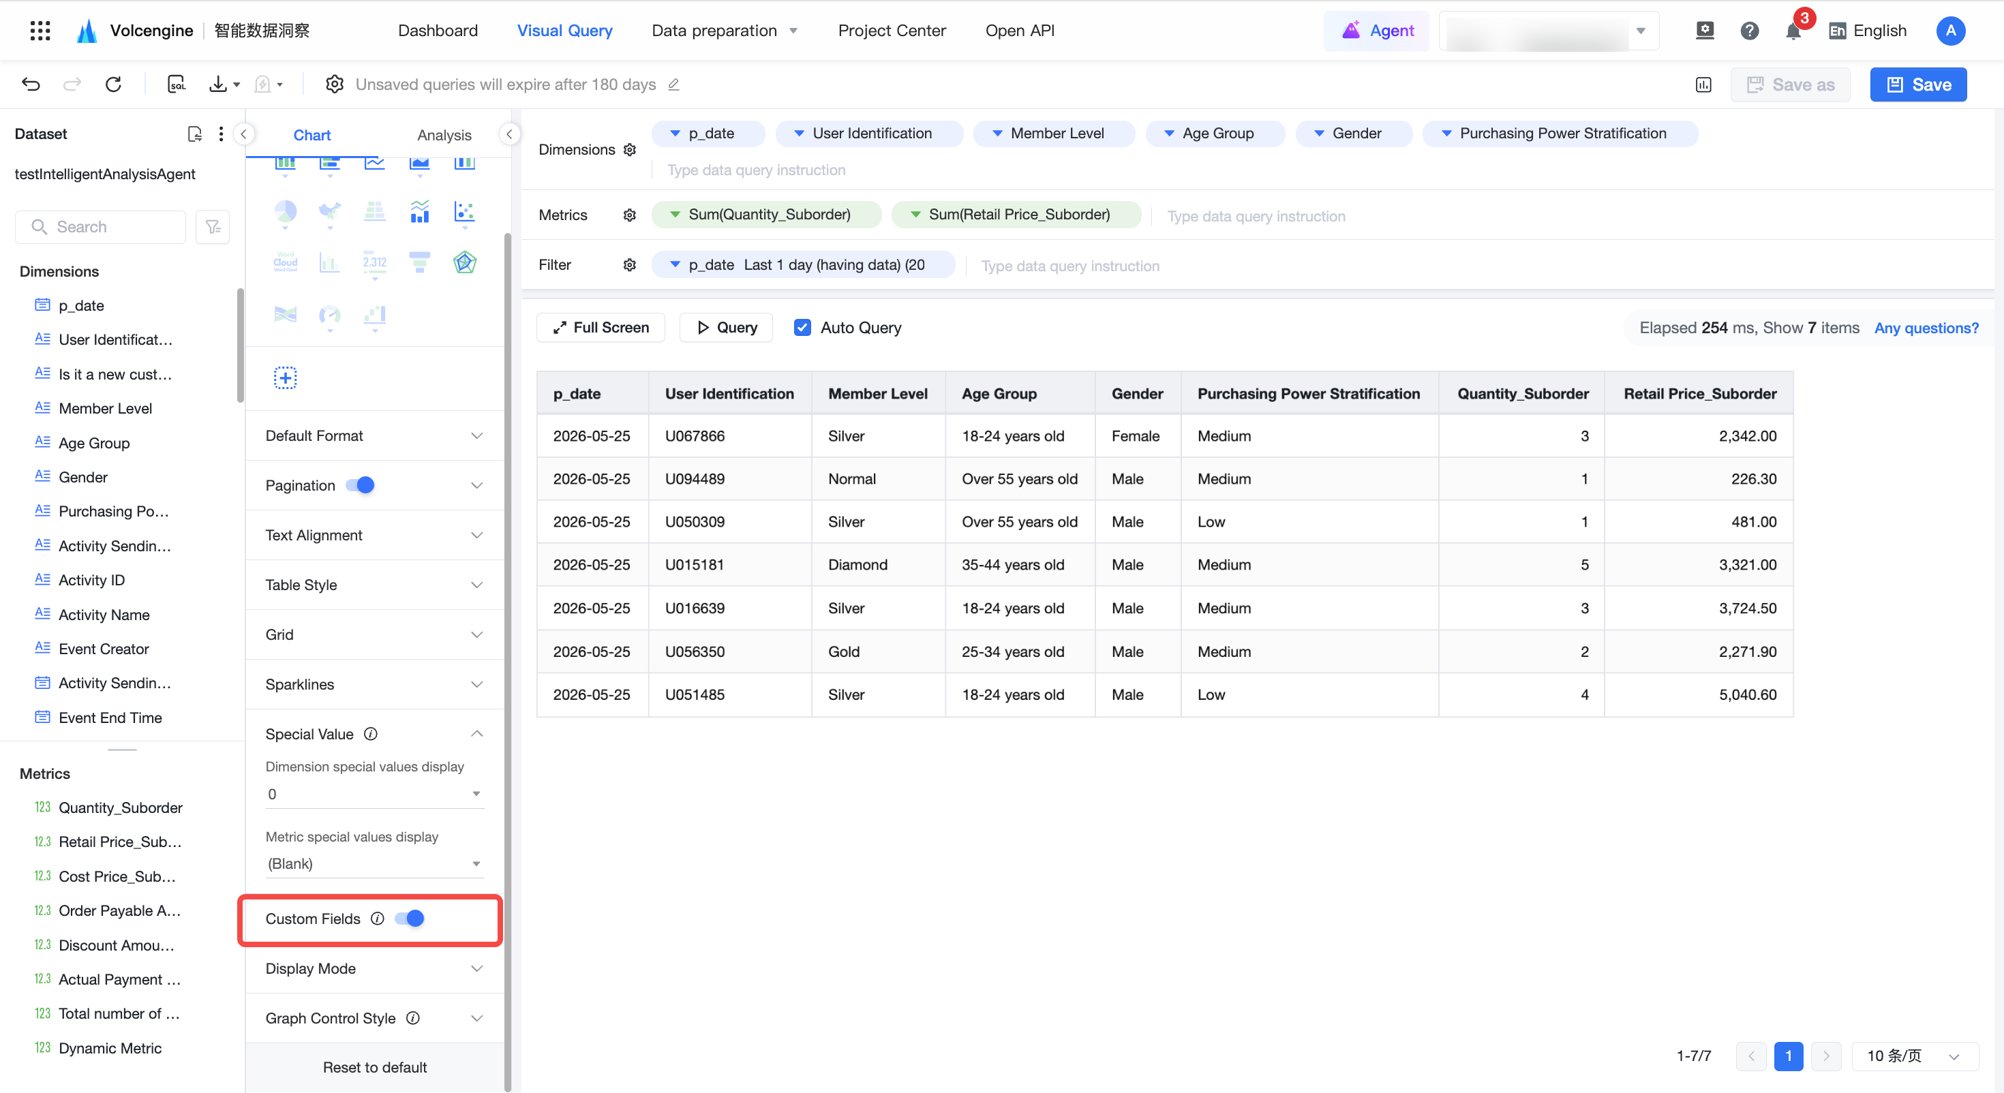Viewport: 2004px width, 1093px height.
Task: Select Dynamic Metric in the metrics list
Action: pos(110,1048)
